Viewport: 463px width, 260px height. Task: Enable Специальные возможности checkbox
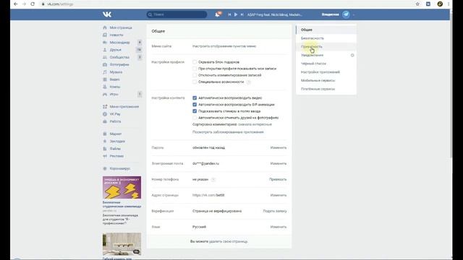(195, 82)
